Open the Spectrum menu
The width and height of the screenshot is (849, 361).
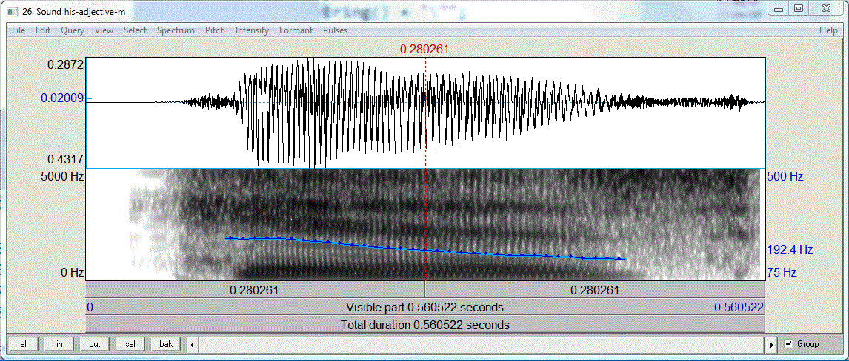176,30
